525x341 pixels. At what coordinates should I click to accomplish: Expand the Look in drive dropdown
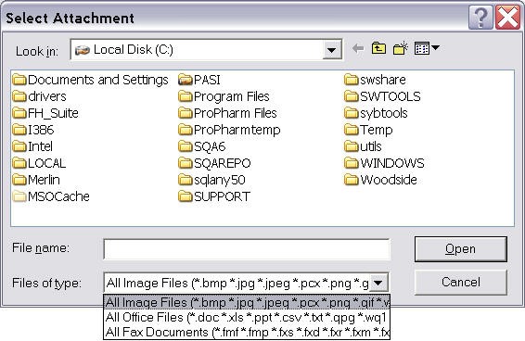(331, 50)
